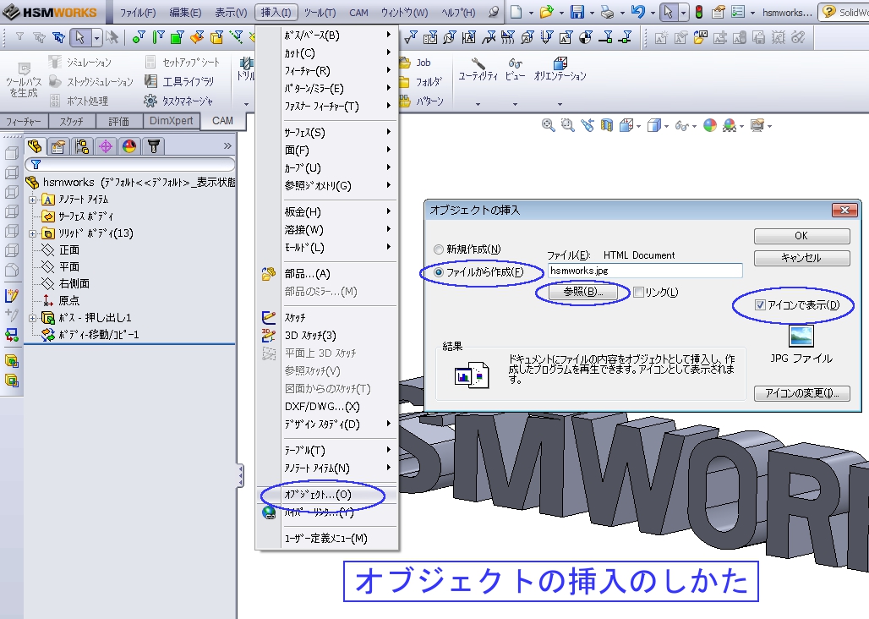Select the Filter Edges icon

point(159,37)
